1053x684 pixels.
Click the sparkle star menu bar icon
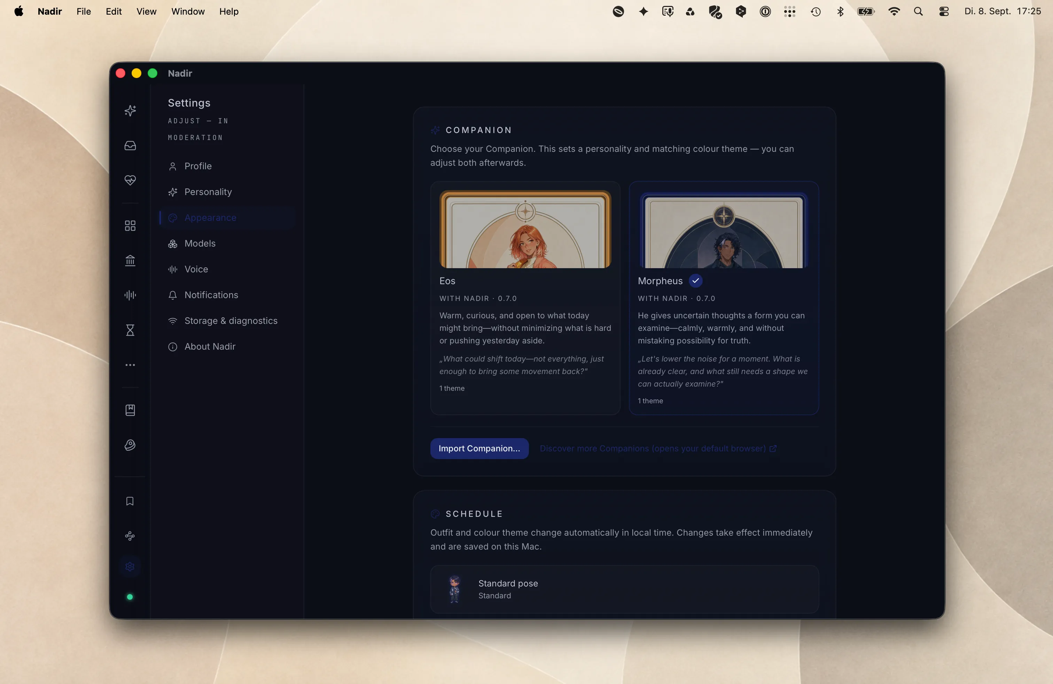tap(644, 11)
